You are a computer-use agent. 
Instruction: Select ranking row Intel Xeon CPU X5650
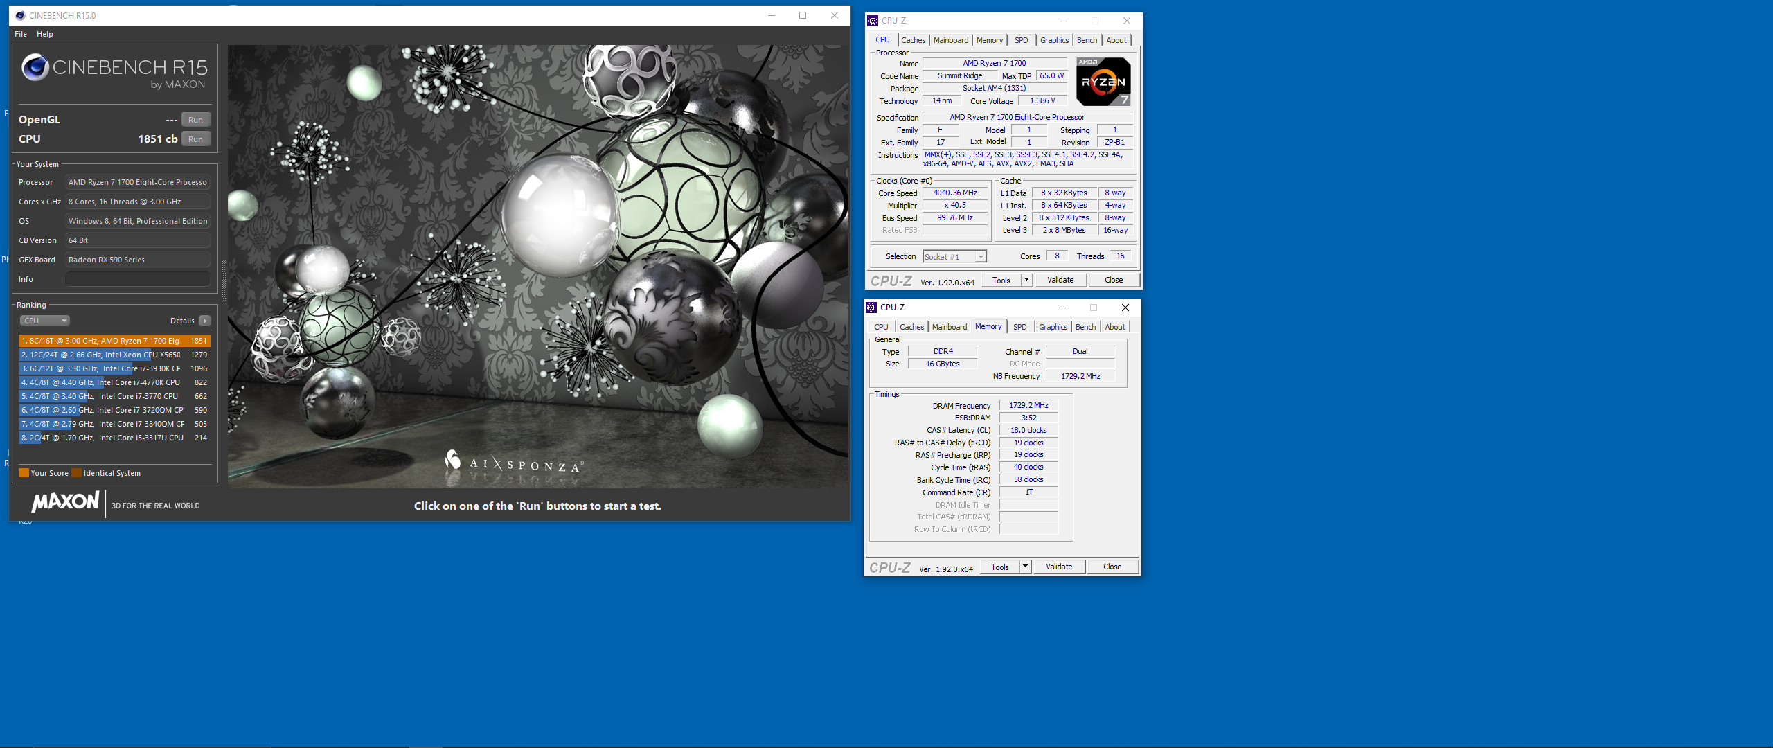click(x=114, y=355)
